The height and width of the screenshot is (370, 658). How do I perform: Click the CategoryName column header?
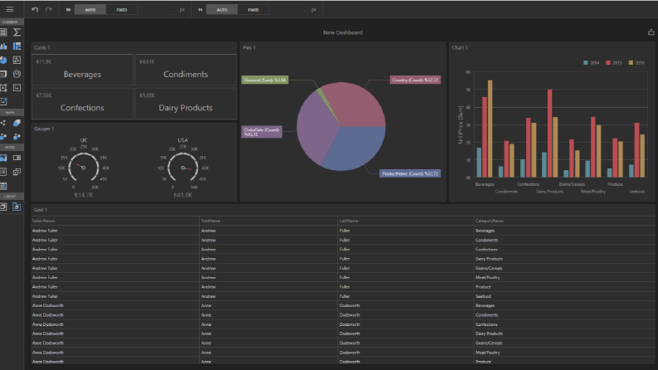coord(564,221)
